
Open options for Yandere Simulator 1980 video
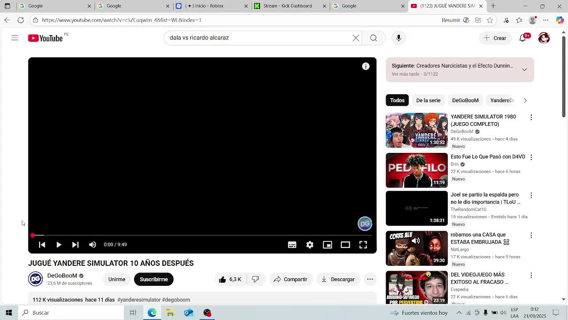click(531, 117)
